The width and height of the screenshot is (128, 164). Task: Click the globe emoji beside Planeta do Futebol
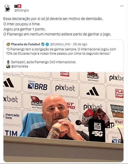(43, 44)
